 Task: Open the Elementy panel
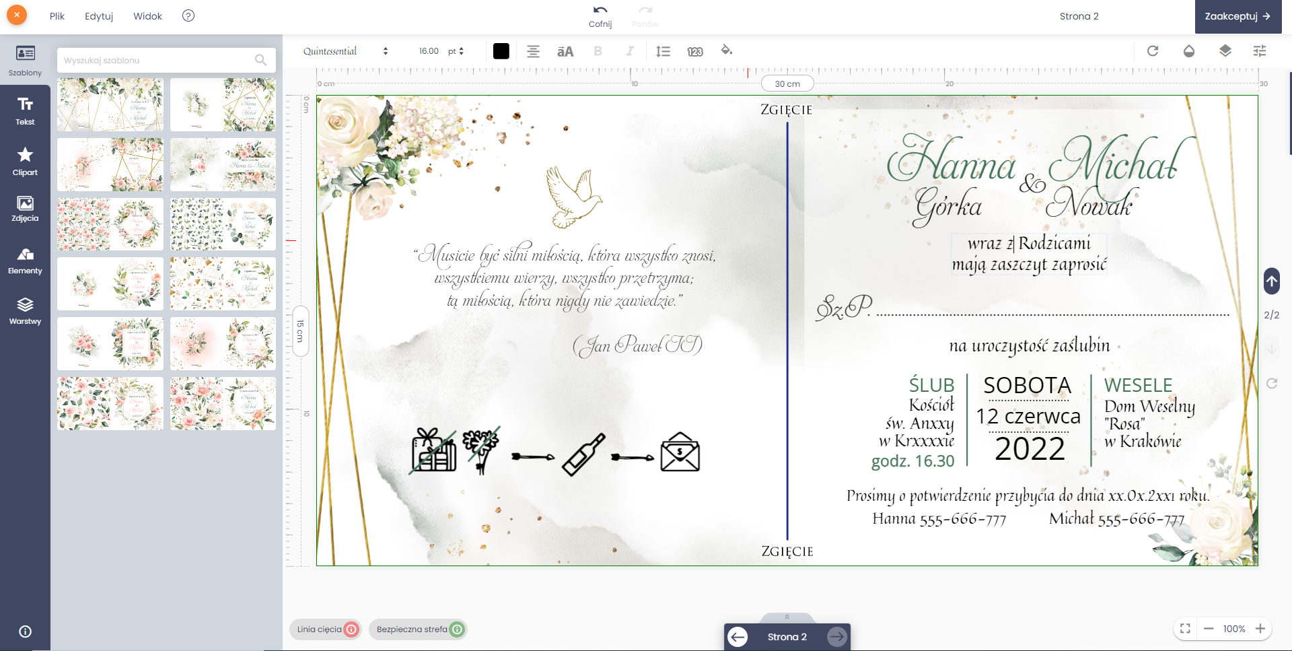pos(25,261)
